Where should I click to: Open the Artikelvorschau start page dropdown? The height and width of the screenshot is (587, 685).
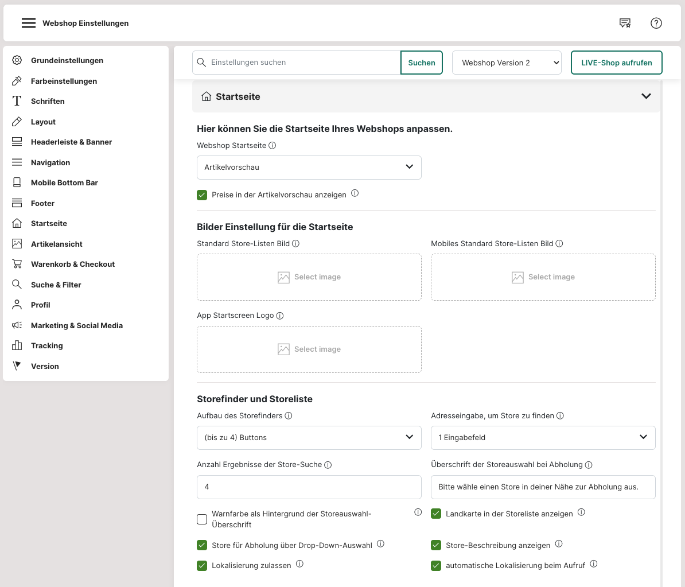coord(309,168)
